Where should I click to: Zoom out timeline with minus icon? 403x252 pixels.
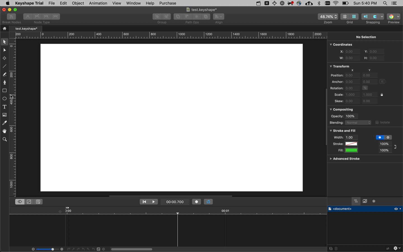(x=33, y=249)
